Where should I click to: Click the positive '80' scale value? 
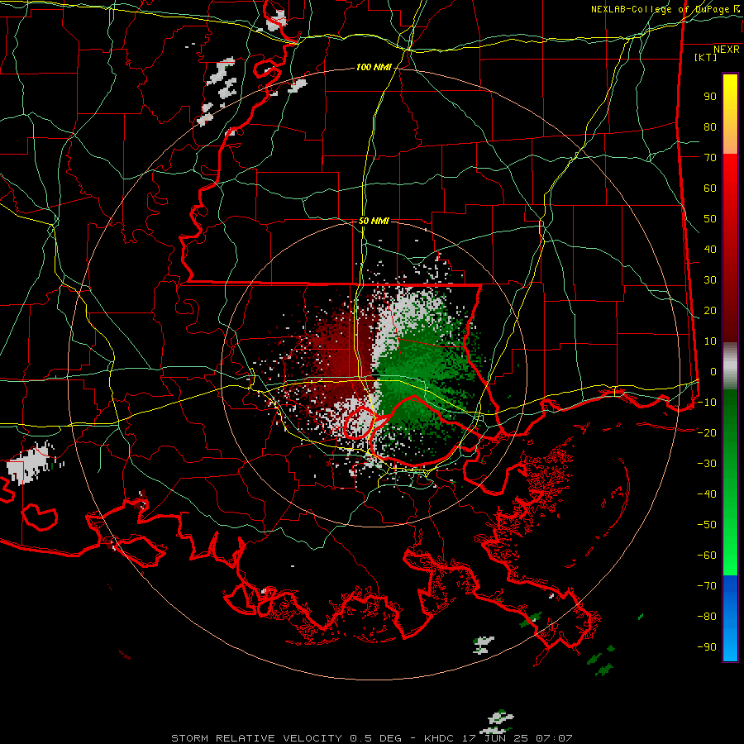[x=710, y=126]
